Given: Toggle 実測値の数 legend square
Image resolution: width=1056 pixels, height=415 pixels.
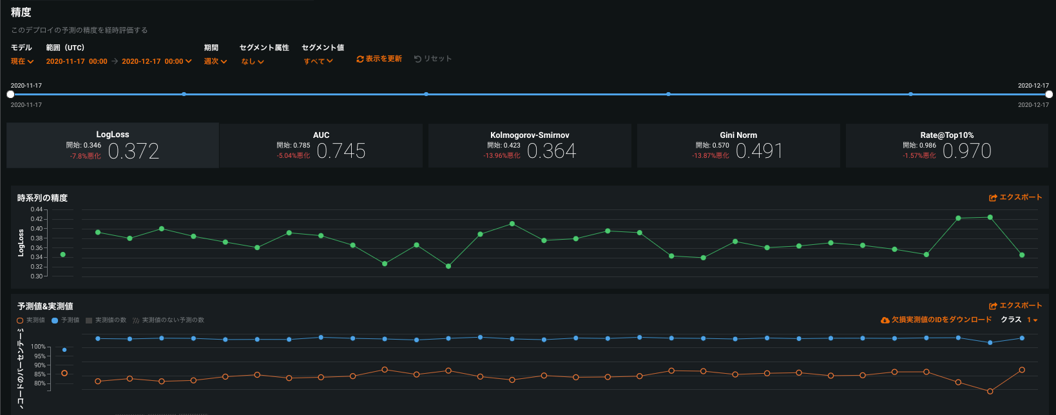Looking at the screenshot, I should (89, 320).
